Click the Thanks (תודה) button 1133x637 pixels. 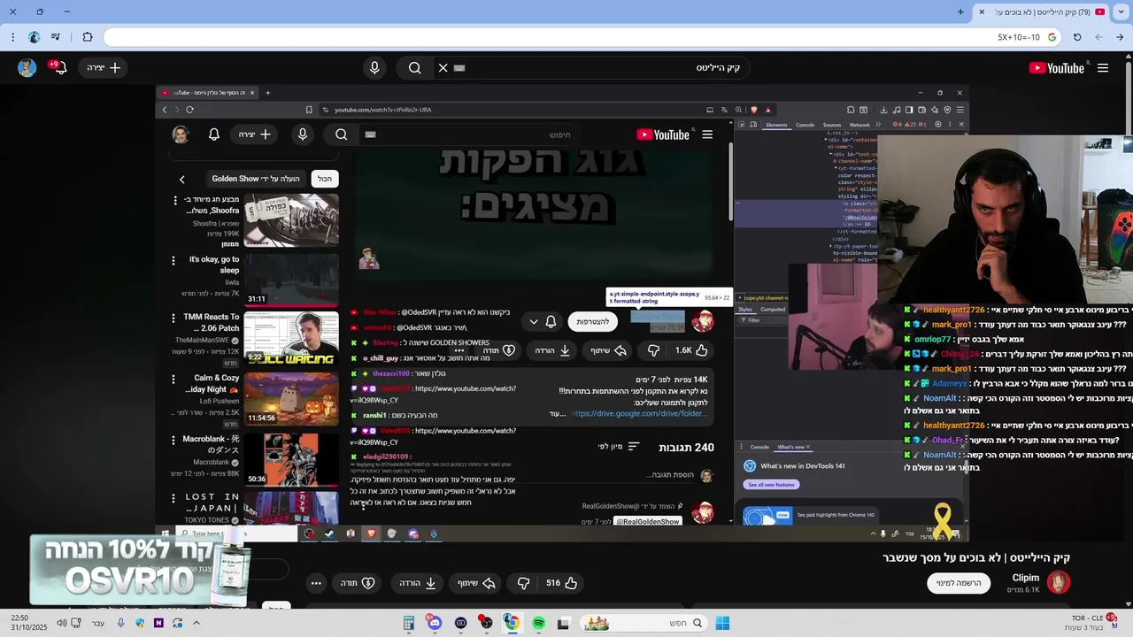358,583
